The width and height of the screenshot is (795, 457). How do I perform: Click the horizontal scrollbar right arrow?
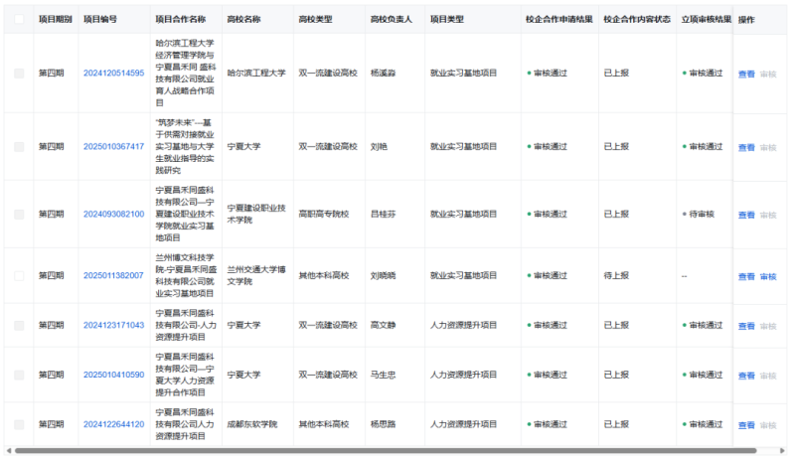tap(785, 450)
